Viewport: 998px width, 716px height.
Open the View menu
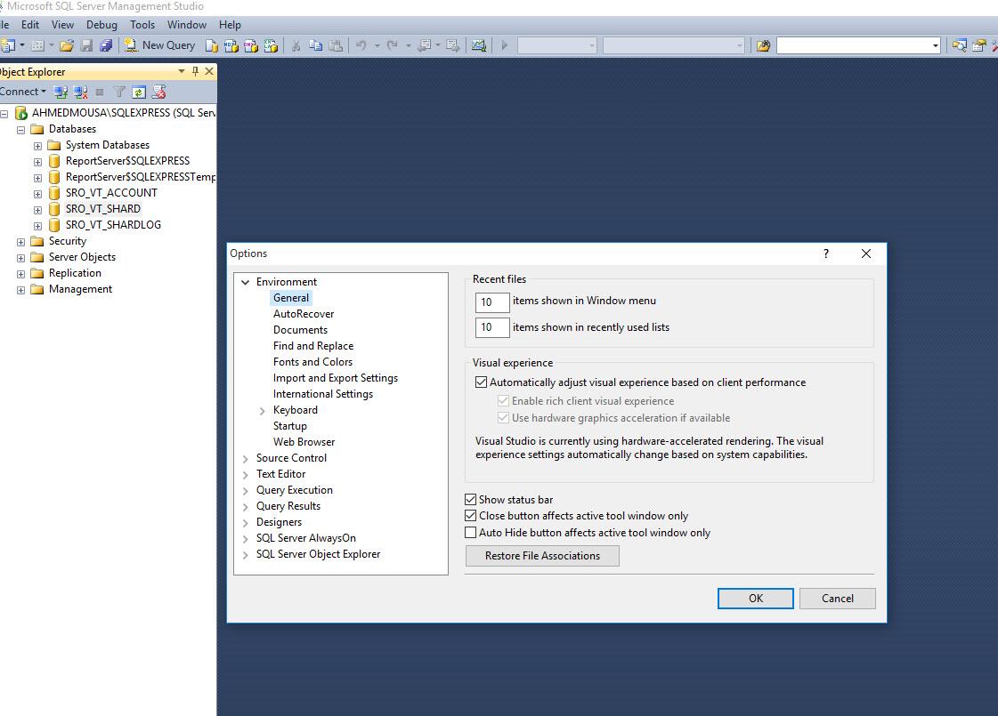[62, 25]
